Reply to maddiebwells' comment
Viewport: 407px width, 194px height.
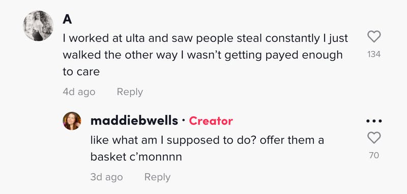(x=157, y=177)
